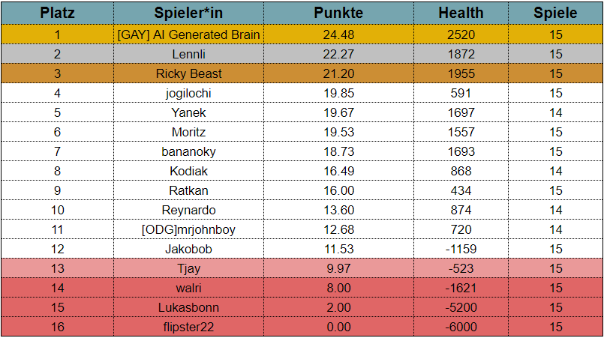Click the Spiele column header

(555, 13)
